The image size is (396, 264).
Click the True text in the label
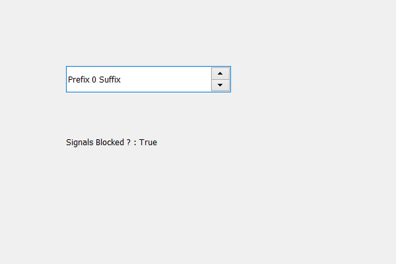pos(148,142)
